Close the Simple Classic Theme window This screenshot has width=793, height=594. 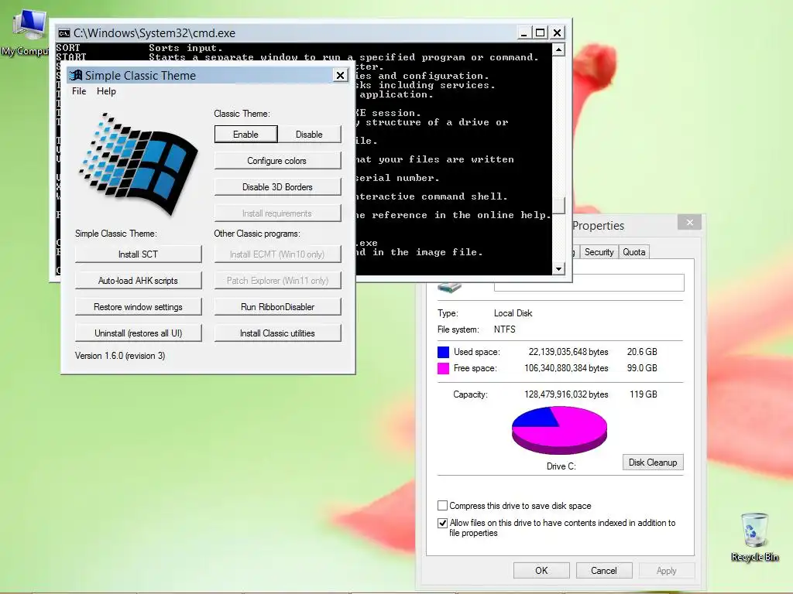(341, 75)
